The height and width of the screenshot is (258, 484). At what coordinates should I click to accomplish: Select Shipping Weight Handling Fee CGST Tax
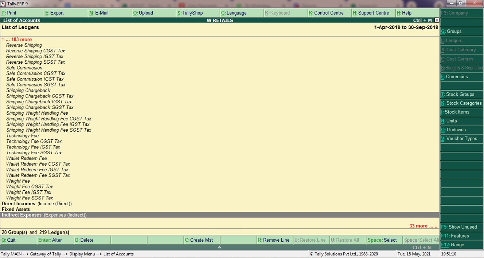(x=49, y=119)
